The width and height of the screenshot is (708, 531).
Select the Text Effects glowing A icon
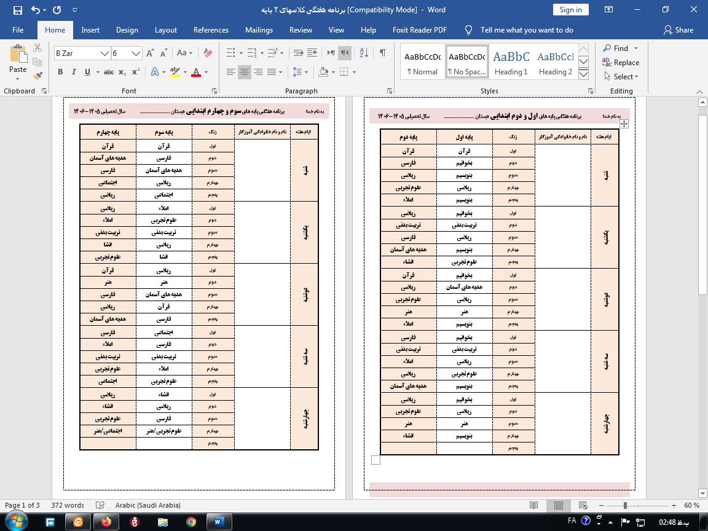pos(155,72)
